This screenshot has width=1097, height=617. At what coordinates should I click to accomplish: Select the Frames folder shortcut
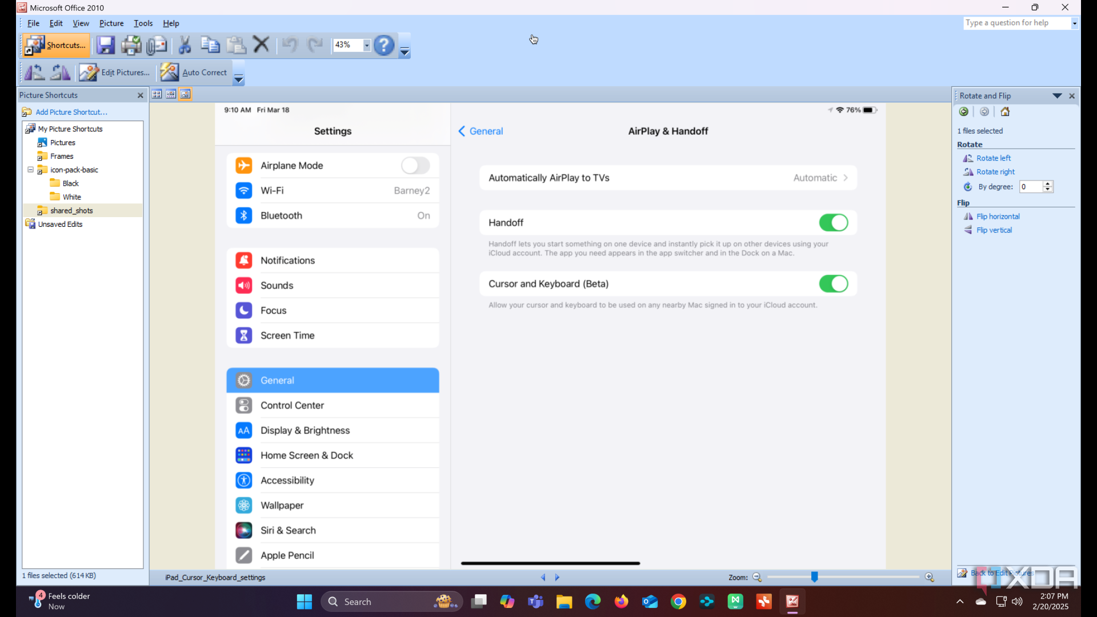point(62,157)
